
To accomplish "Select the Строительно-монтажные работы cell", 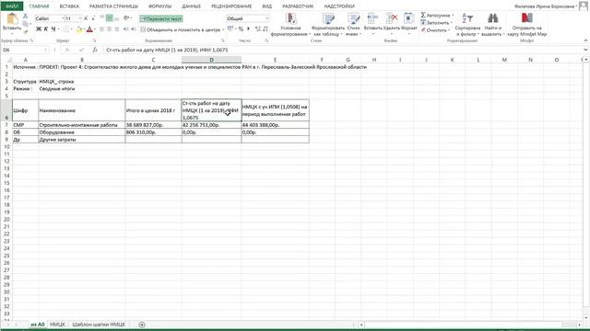I will [82, 125].
